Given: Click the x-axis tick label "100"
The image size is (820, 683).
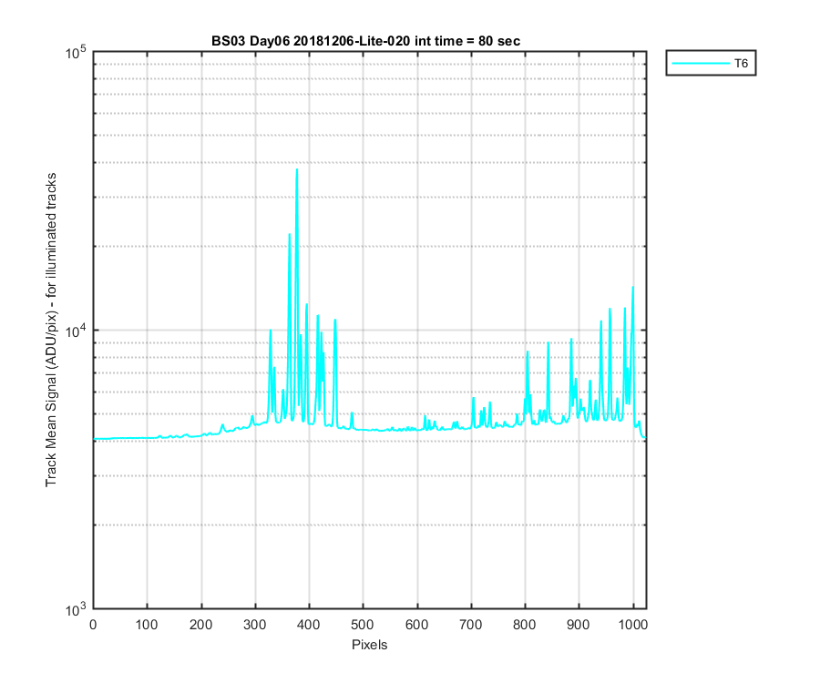Looking at the screenshot, I should click(147, 625).
